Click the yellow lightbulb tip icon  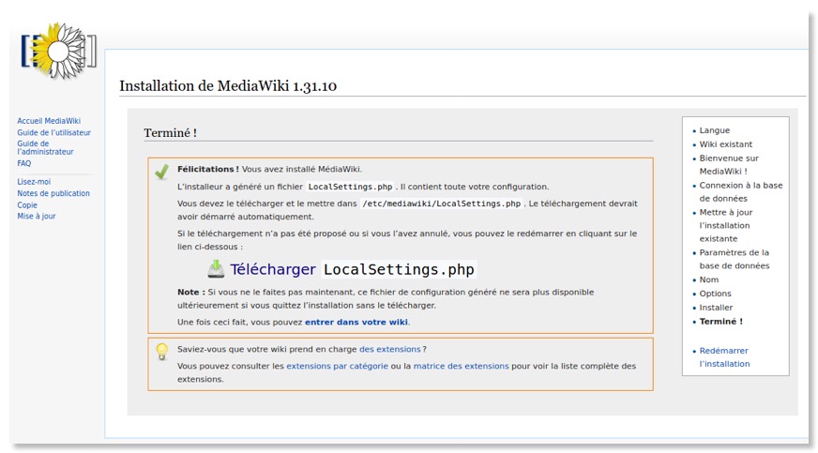tap(161, 352)
